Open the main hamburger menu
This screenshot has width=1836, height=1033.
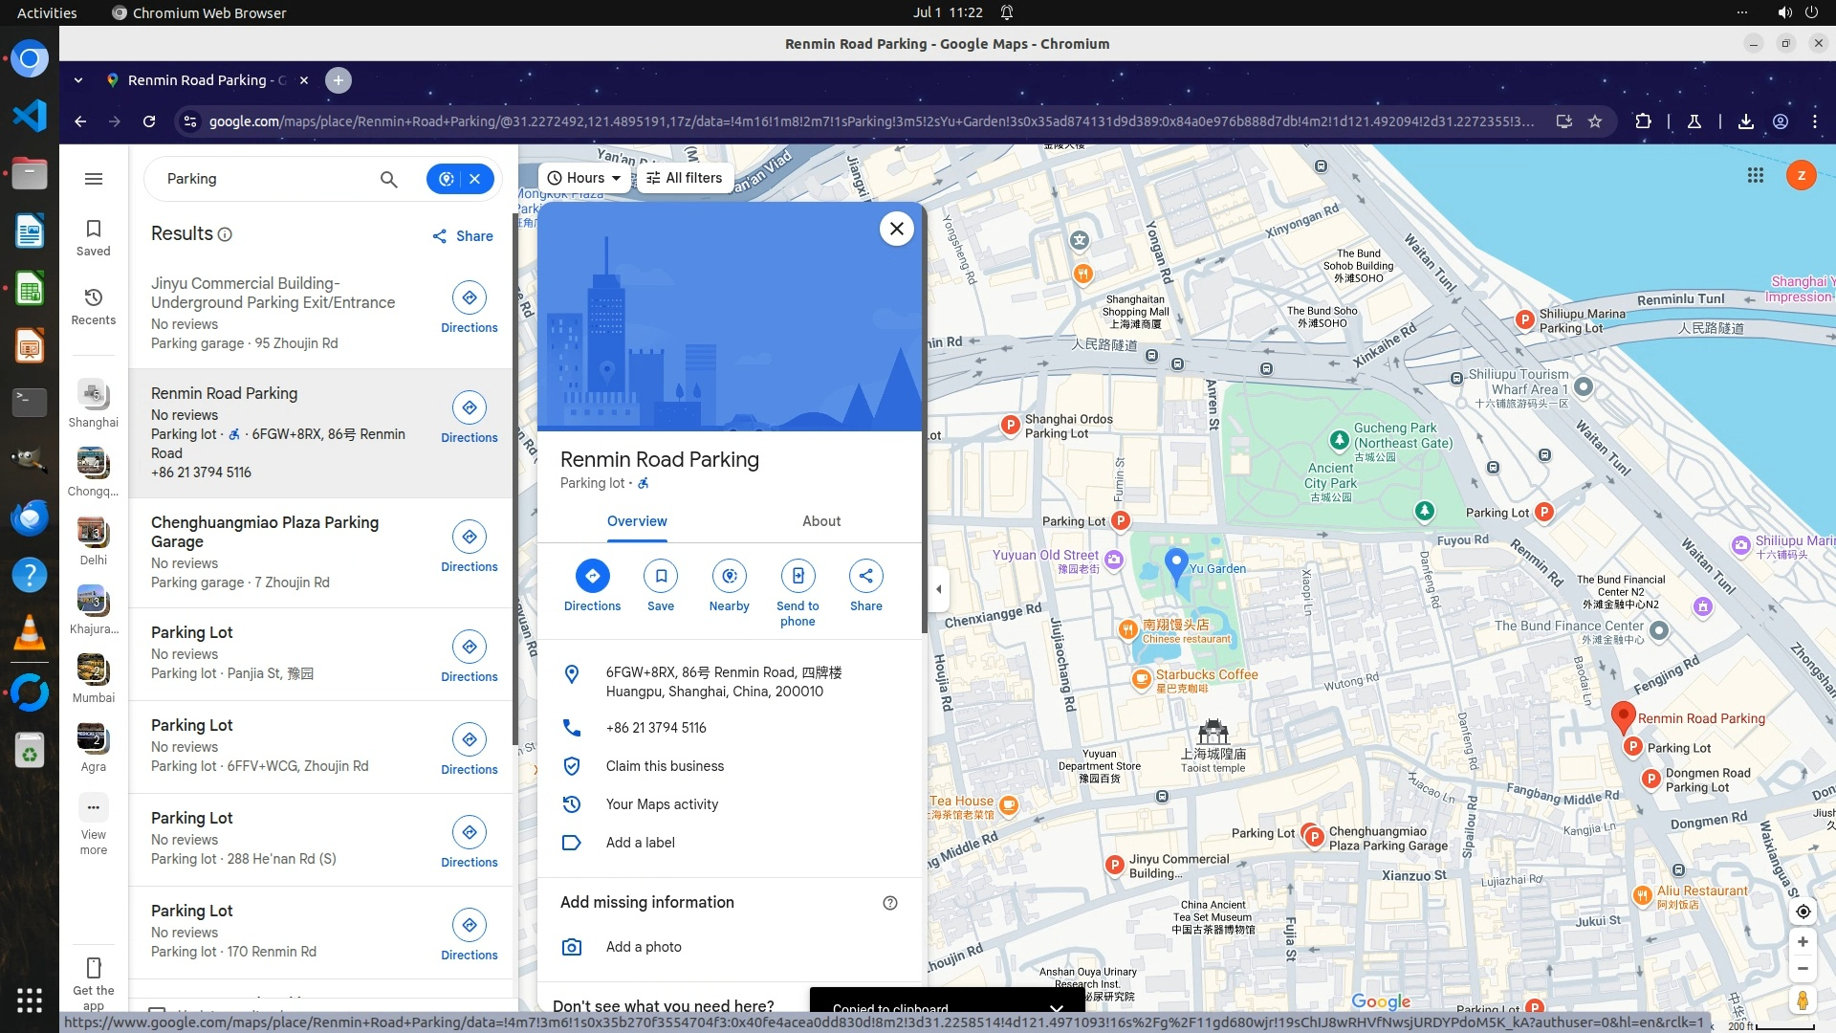click(94, 179)
